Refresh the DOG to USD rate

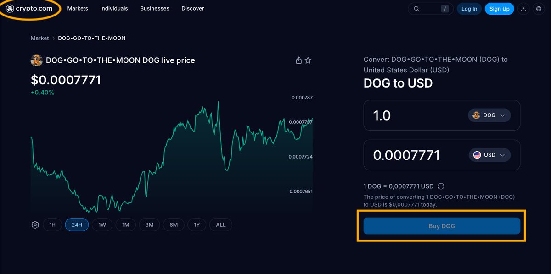point(441,186)
